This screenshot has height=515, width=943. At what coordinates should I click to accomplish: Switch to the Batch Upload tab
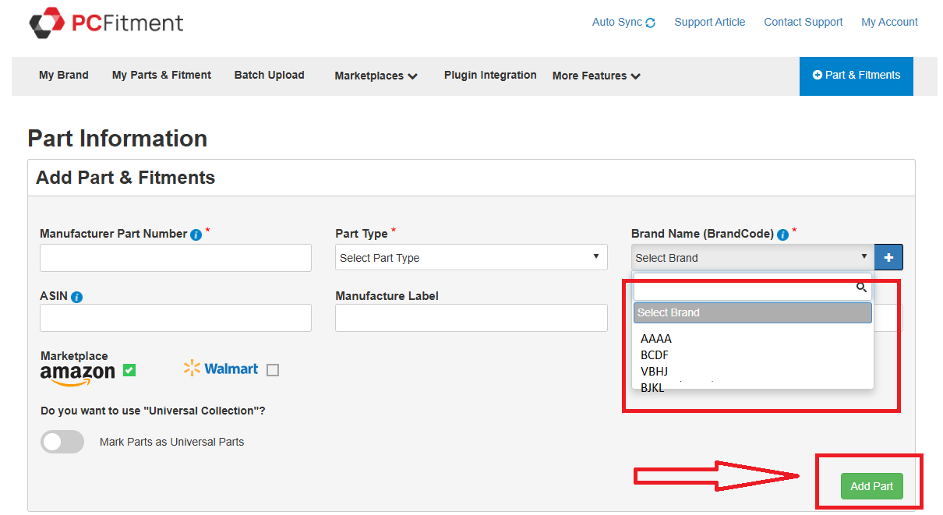coord(269,75)
